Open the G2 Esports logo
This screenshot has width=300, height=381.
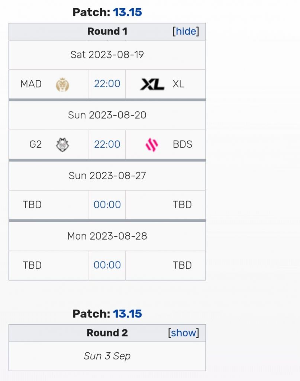click(62, 145)
